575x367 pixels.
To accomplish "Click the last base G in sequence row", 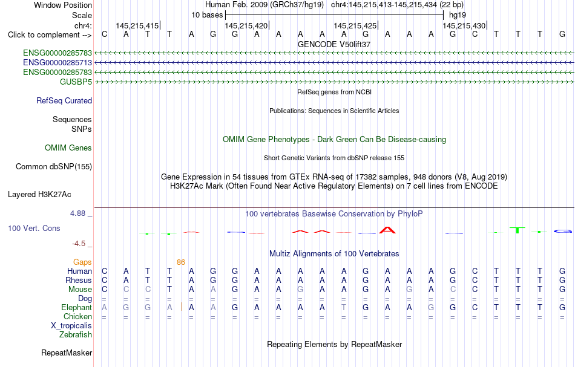I will 562,34.
